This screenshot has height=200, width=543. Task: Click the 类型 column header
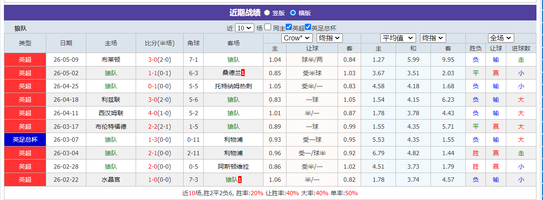coord(25,43)
